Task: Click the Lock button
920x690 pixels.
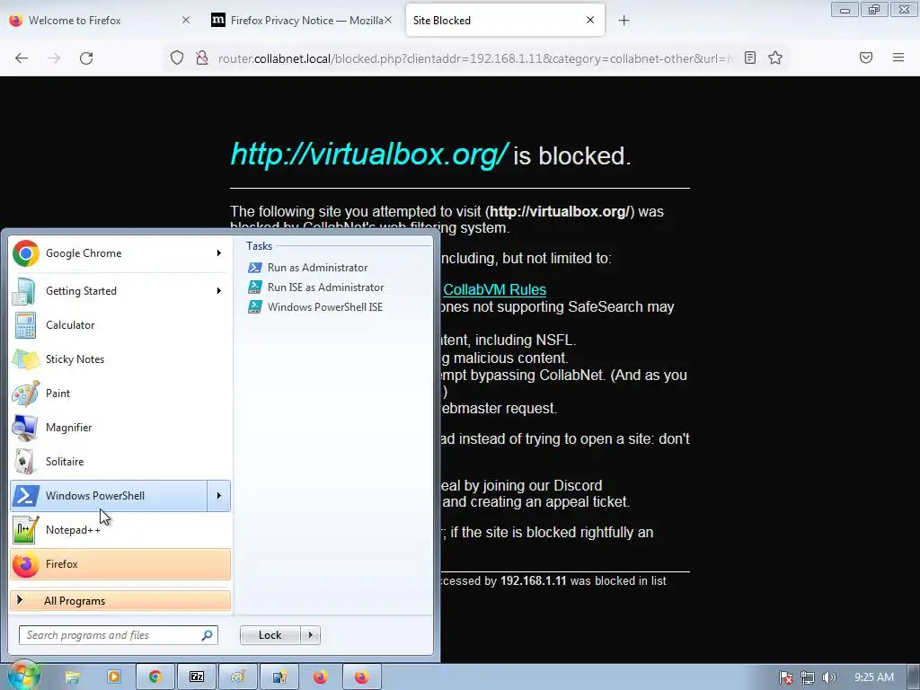Action: (270, 635)
